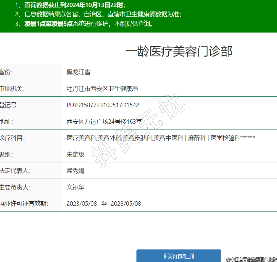Select license validity dates 2023/05/08 to 2028/05/08
Screen dimensions: 277x262
(x=104, y=204)
